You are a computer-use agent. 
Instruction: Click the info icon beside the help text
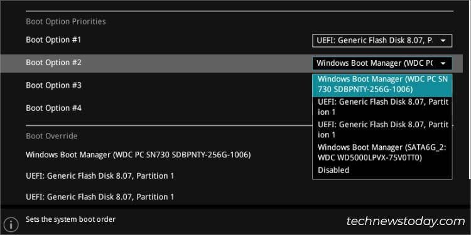click(11, 224)
